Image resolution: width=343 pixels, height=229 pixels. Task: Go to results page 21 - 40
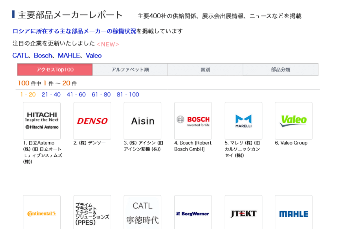point(51,95)
